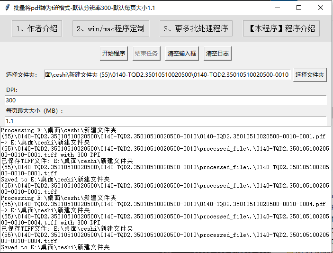
Task: Click the disabled 结束任务 button
Action: click(x=146, y=54)
